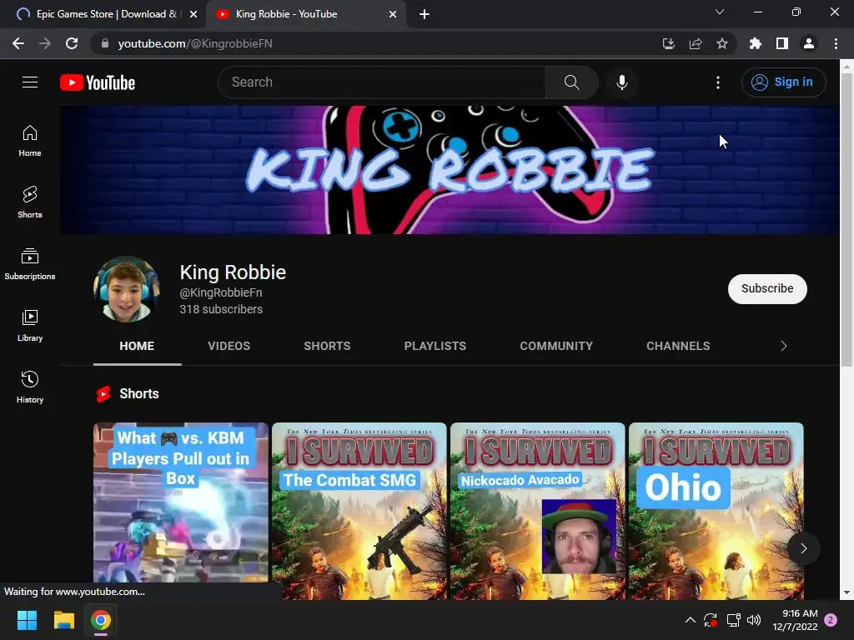Screen dimensions: 854x640
Task: Open the CHANNELS channel tab
Action: [x=677, y=346]
